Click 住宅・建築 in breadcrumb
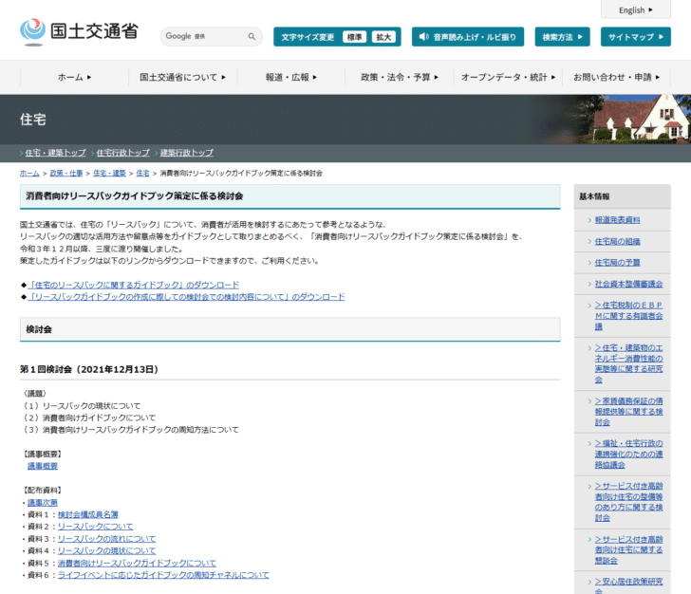 tap(109, 174)
